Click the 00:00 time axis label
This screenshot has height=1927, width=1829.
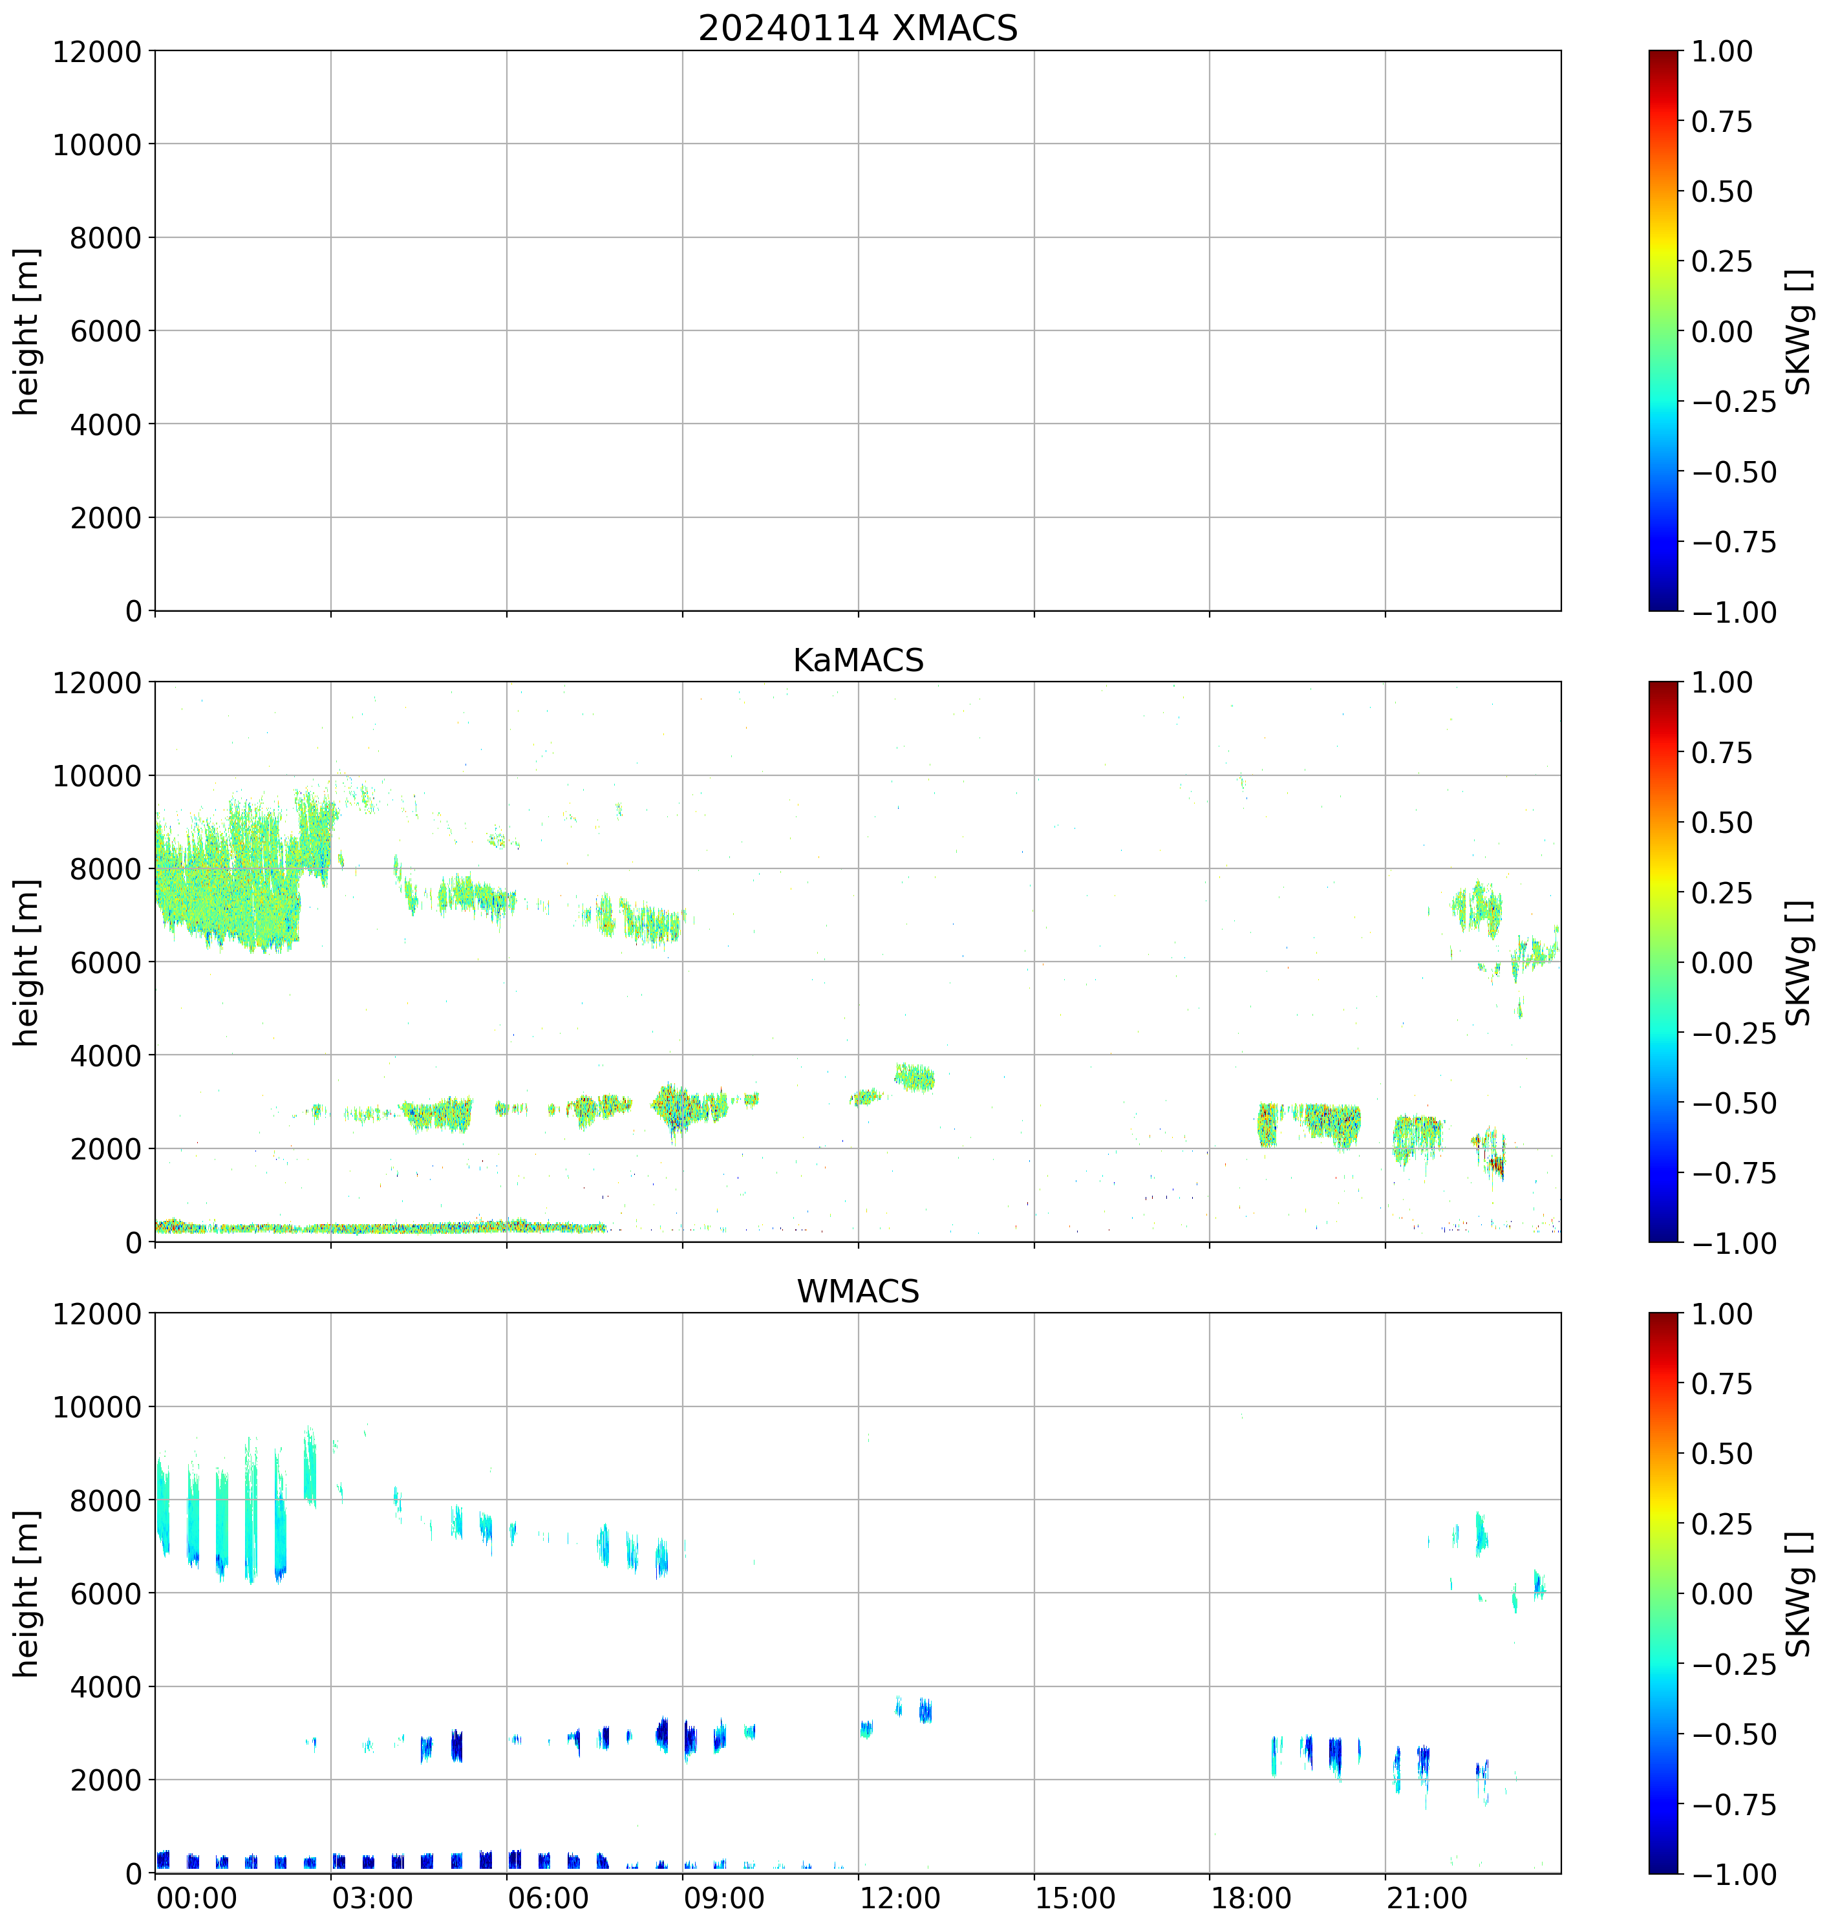click(x=197, y=1899)
